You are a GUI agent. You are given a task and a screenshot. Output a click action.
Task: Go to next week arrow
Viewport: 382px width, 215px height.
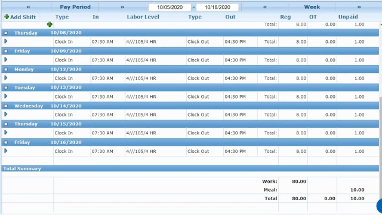359,7
